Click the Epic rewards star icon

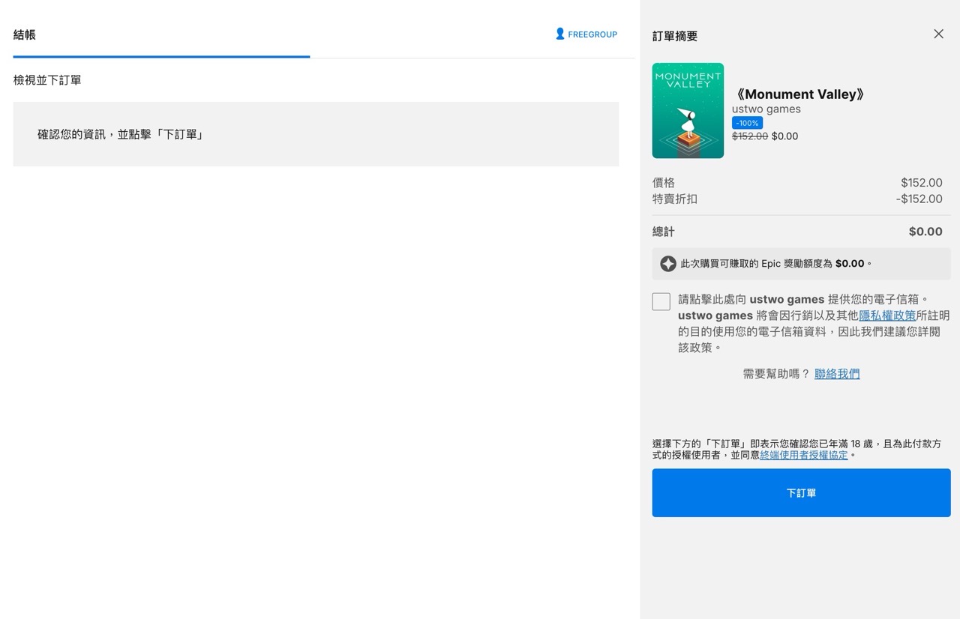coord(668,264)
